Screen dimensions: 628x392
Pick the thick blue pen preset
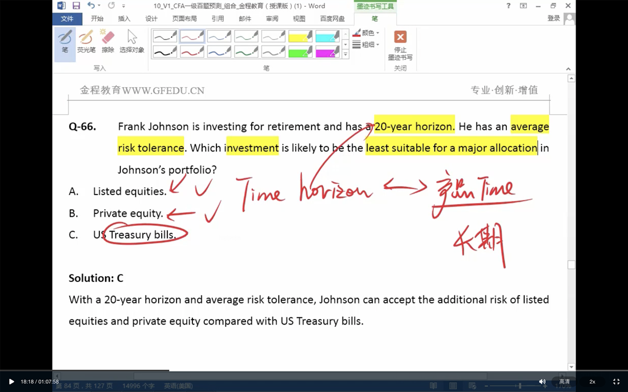(x=219, y=52)
